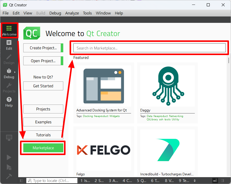
Task: Toggle the progress details icon in status bar
Action: (x=215, y=181)
